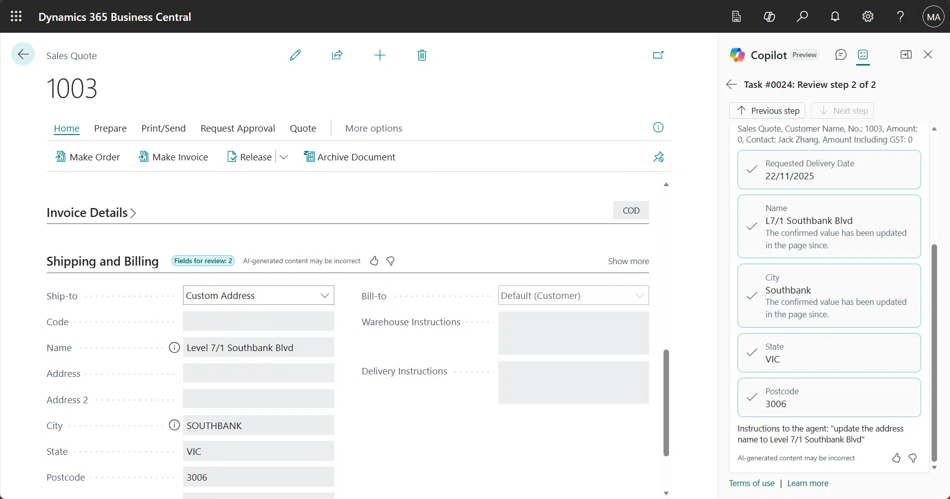Toggle Requested Delivery Date checkmark
The height and width of the screenshot is (499, 950).
pos(752,170)
